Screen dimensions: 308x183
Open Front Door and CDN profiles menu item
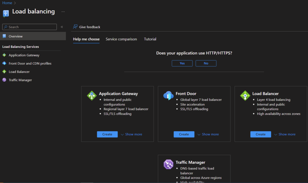click(30, 63)
